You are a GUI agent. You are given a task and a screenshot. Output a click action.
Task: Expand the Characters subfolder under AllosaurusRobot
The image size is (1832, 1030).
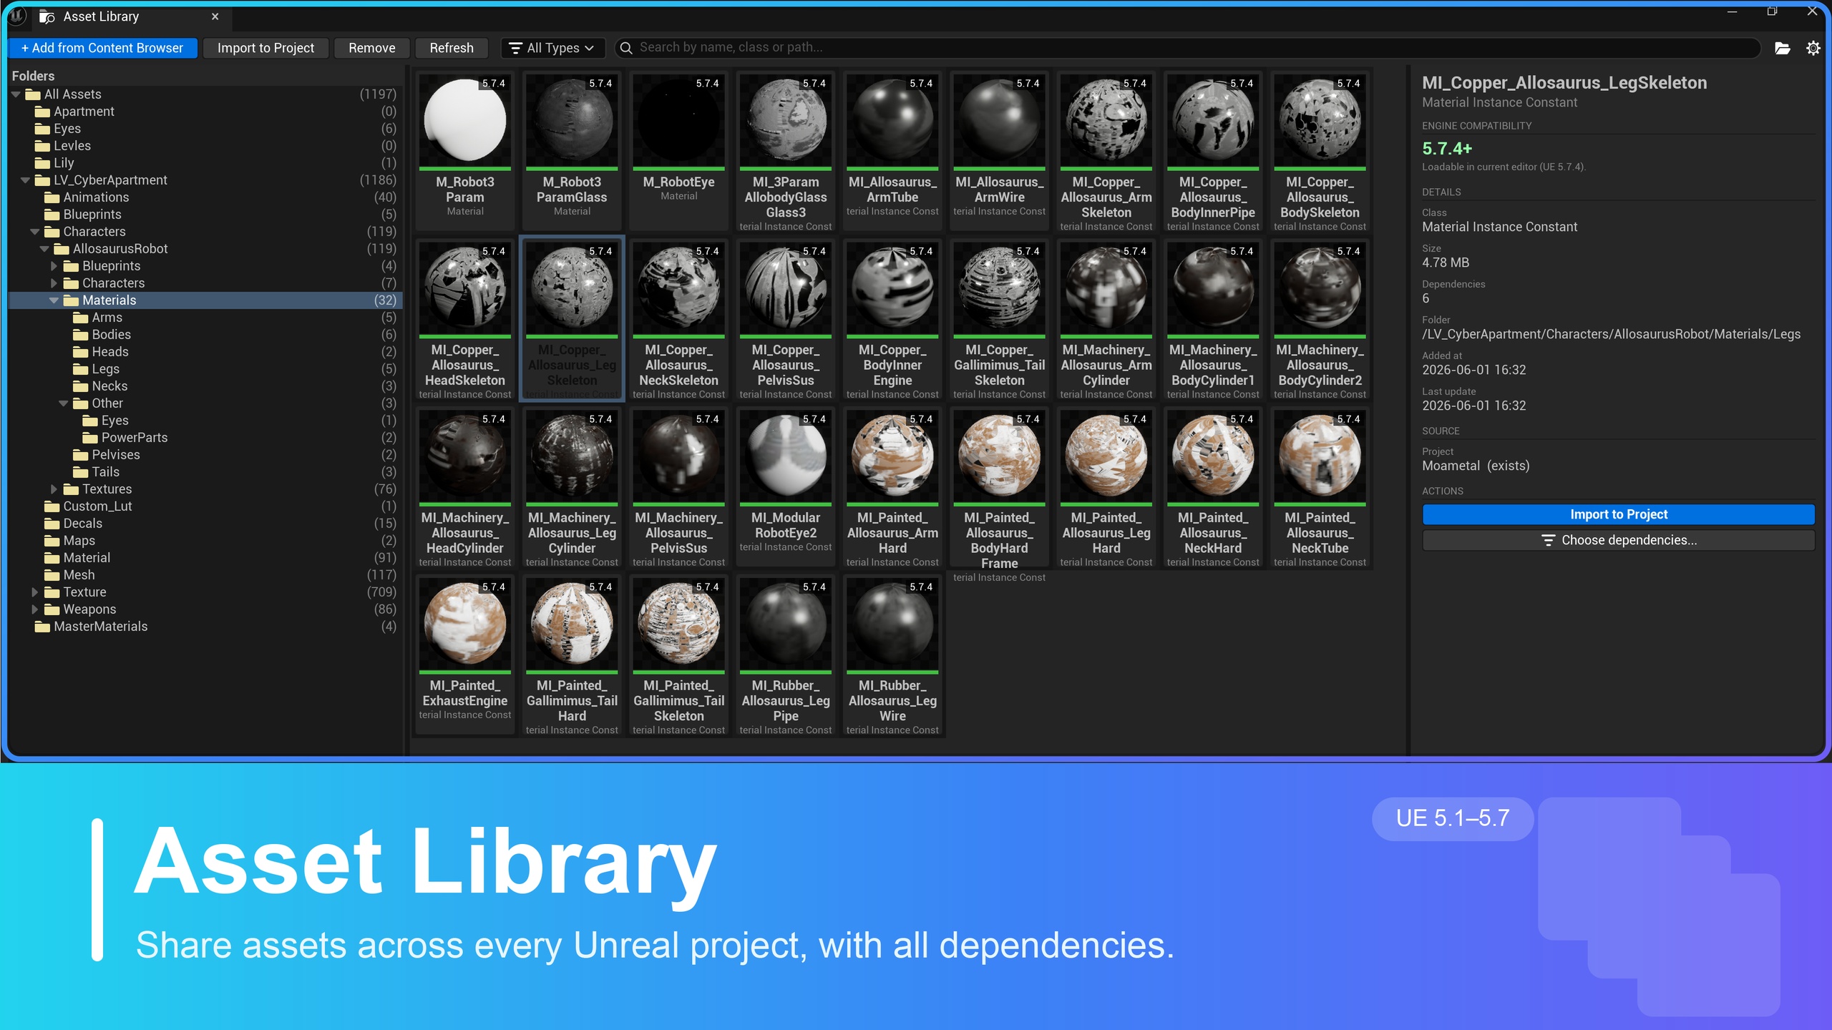tap(54, 283)
